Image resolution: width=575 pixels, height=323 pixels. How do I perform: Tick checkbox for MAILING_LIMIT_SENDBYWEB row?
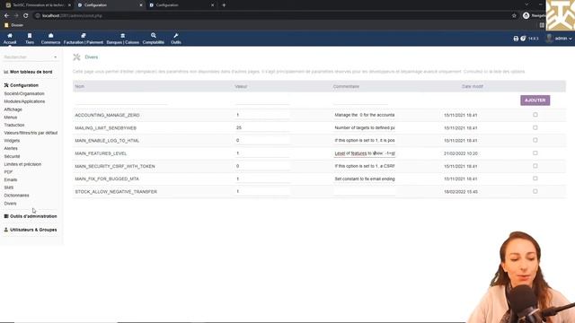535,127
